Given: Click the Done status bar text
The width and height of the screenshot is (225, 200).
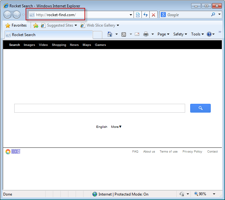Looking at the screenshot, I should click(8, 194).
